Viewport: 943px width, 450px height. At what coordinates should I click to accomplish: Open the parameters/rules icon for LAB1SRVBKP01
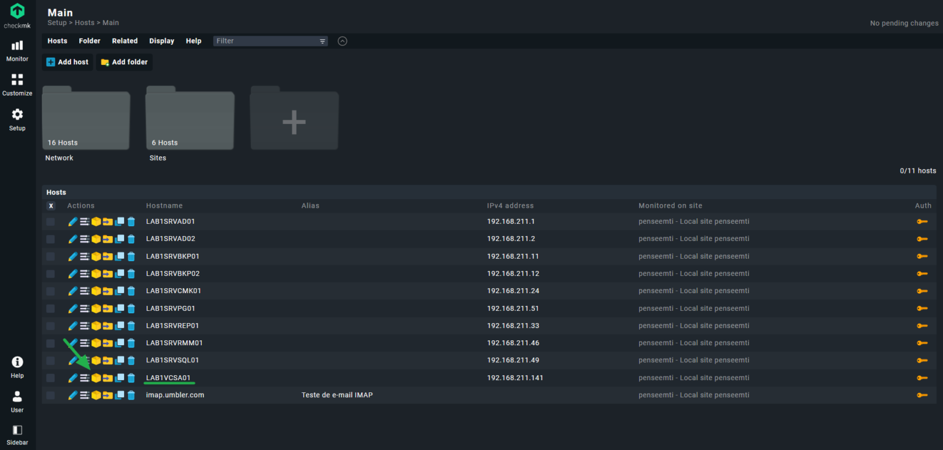point(85,256)
